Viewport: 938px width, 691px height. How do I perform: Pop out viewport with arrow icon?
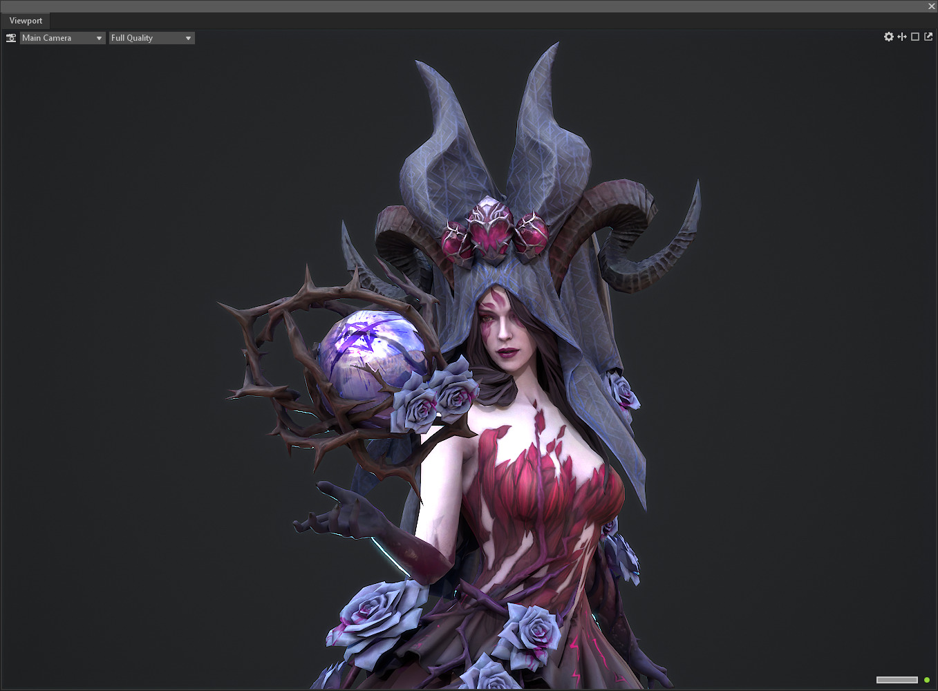[x=928, y=37]
